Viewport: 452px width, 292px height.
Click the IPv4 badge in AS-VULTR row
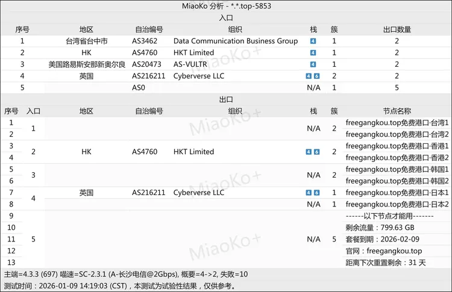click(313, 64)
